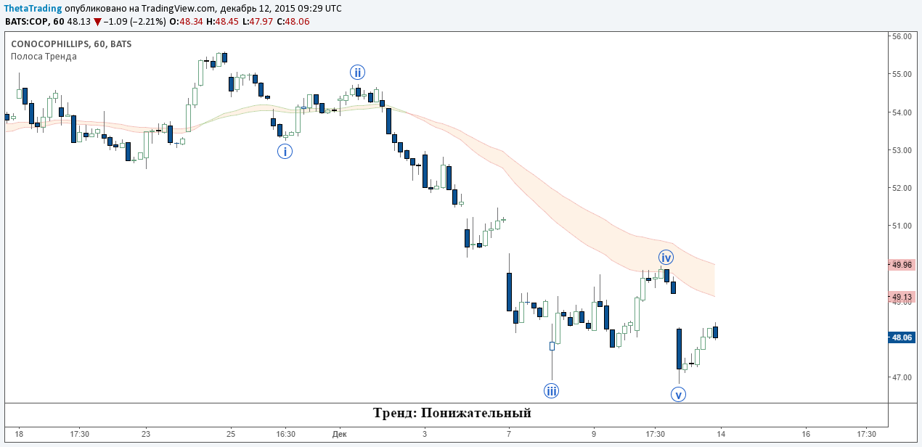Click the Тренд: Понижательный text
The width and height of the screenshot is (922, 447).
coord(452,414)
